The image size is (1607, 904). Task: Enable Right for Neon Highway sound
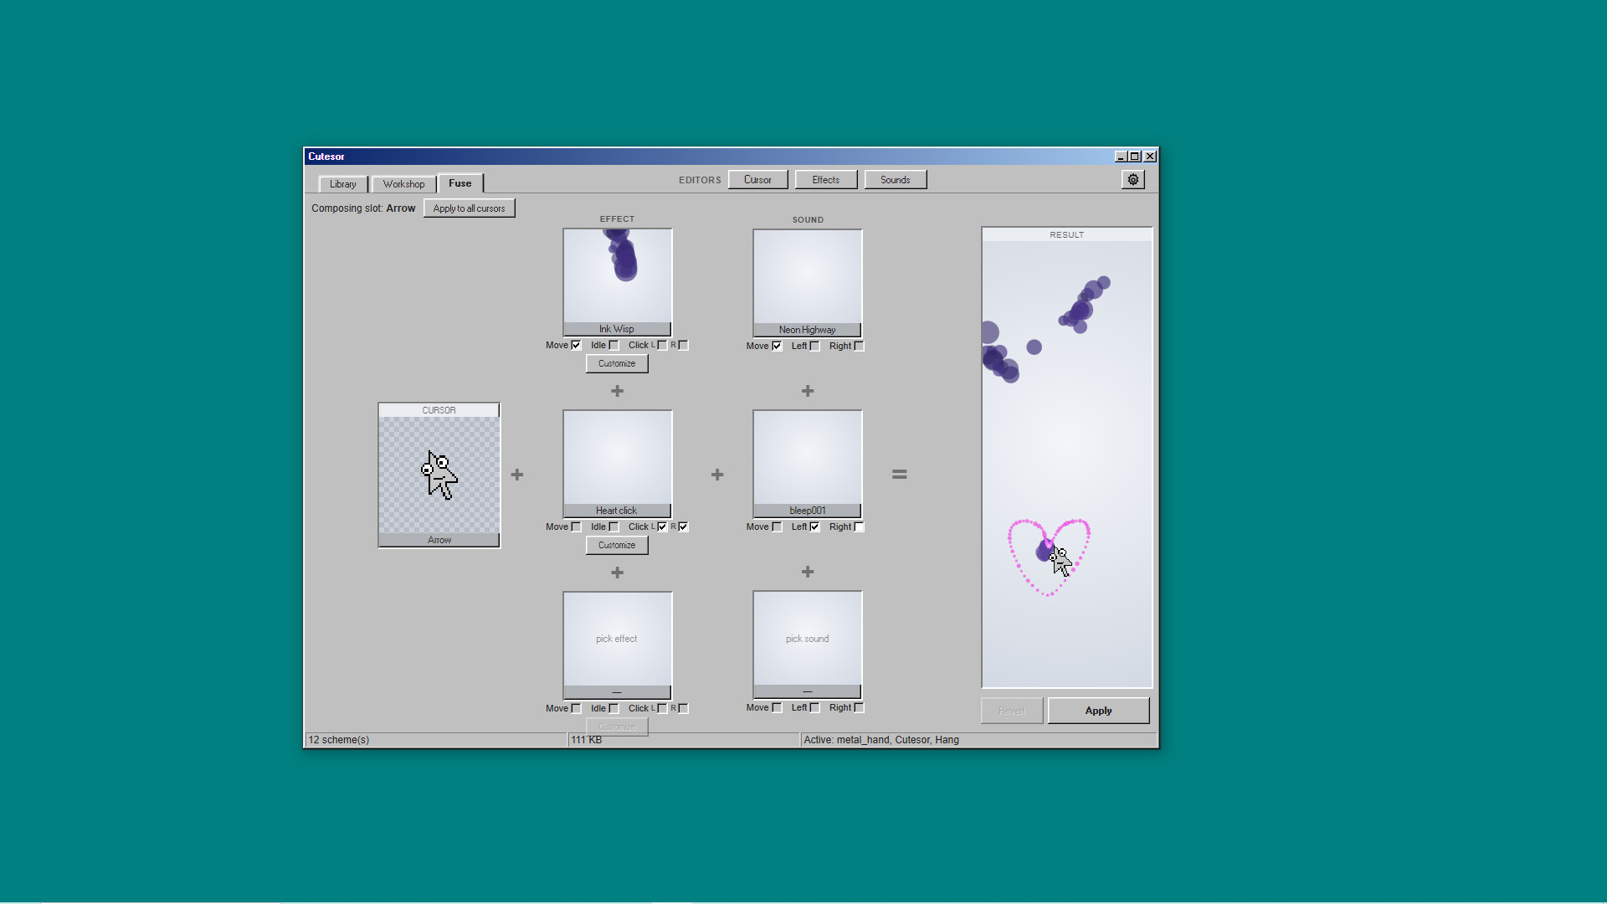(859, 346)
